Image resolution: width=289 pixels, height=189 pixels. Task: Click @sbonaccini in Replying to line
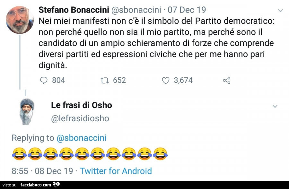81,138
